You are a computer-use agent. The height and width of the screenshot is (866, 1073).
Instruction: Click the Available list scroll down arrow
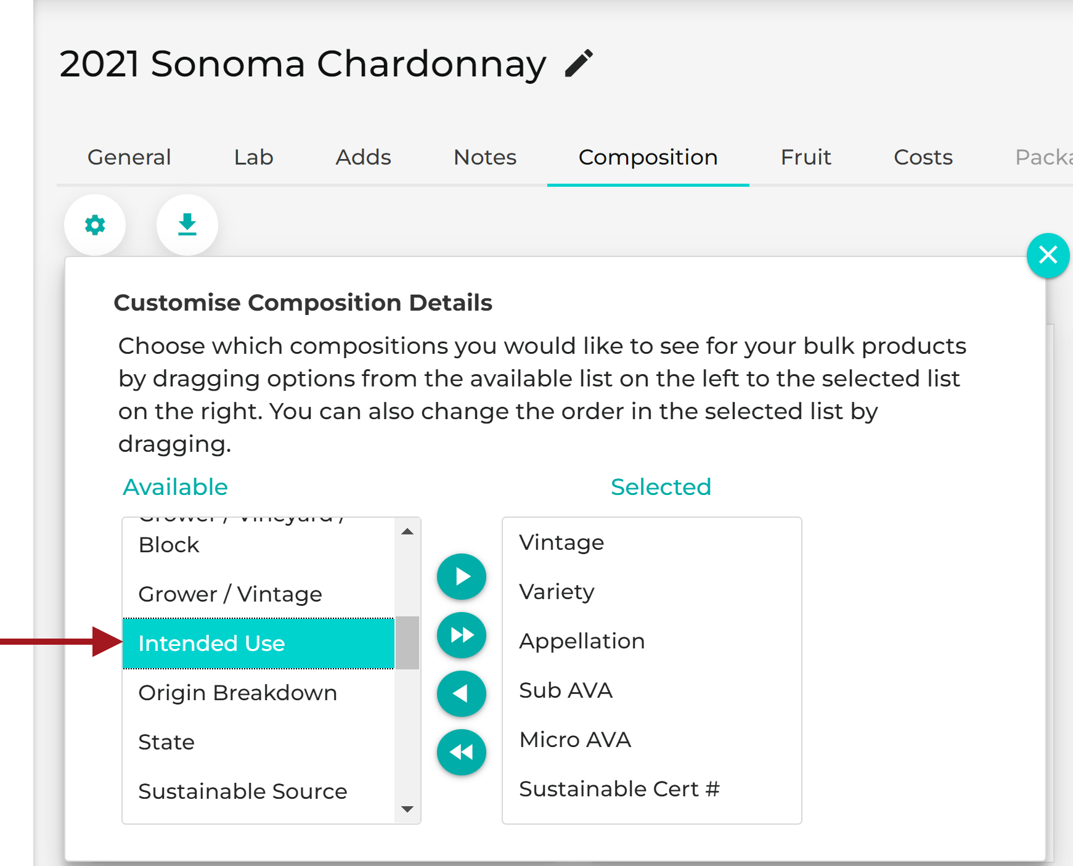407,809
